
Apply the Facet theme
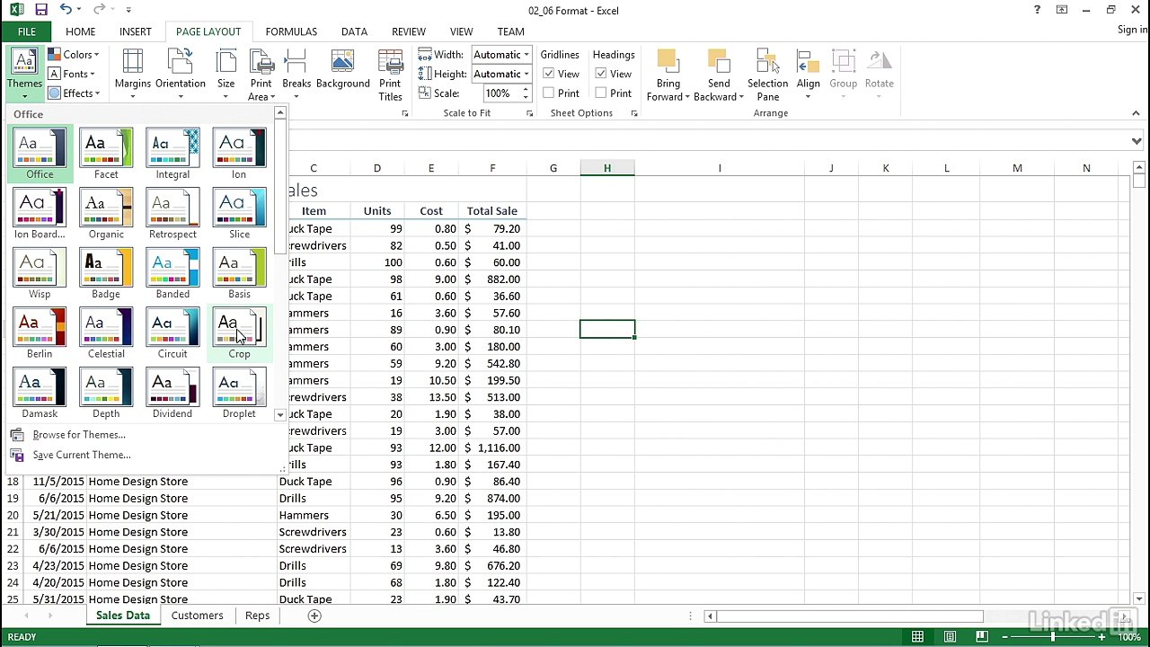106,154
